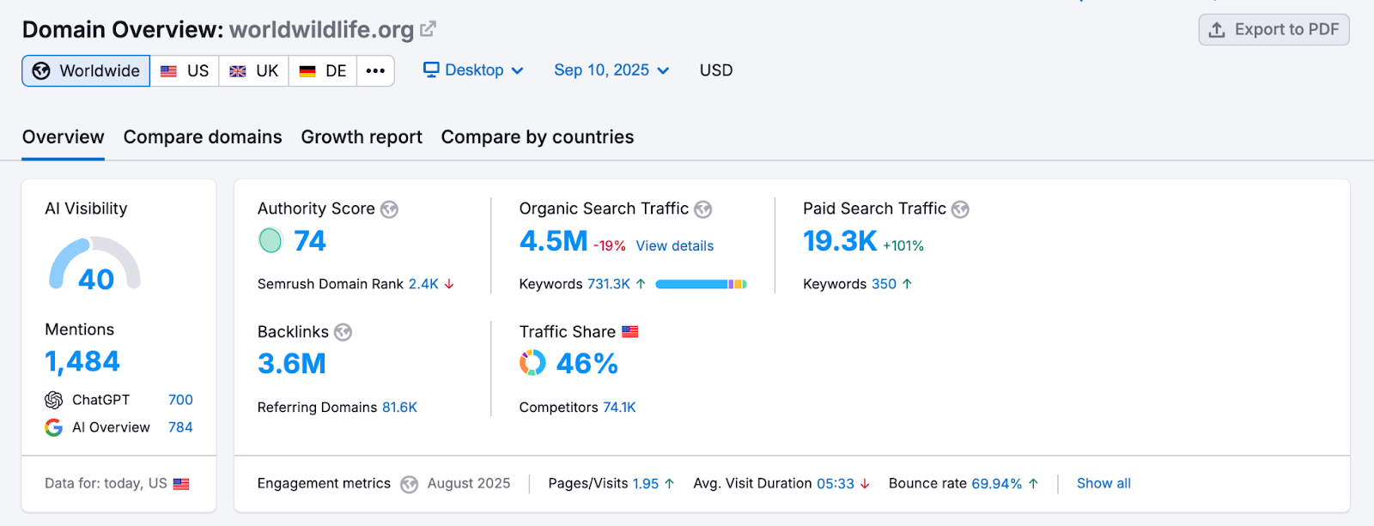Select the Worldwide database toggle
This screenshot has height=526, width=1374.
click(x=86, y=70)
